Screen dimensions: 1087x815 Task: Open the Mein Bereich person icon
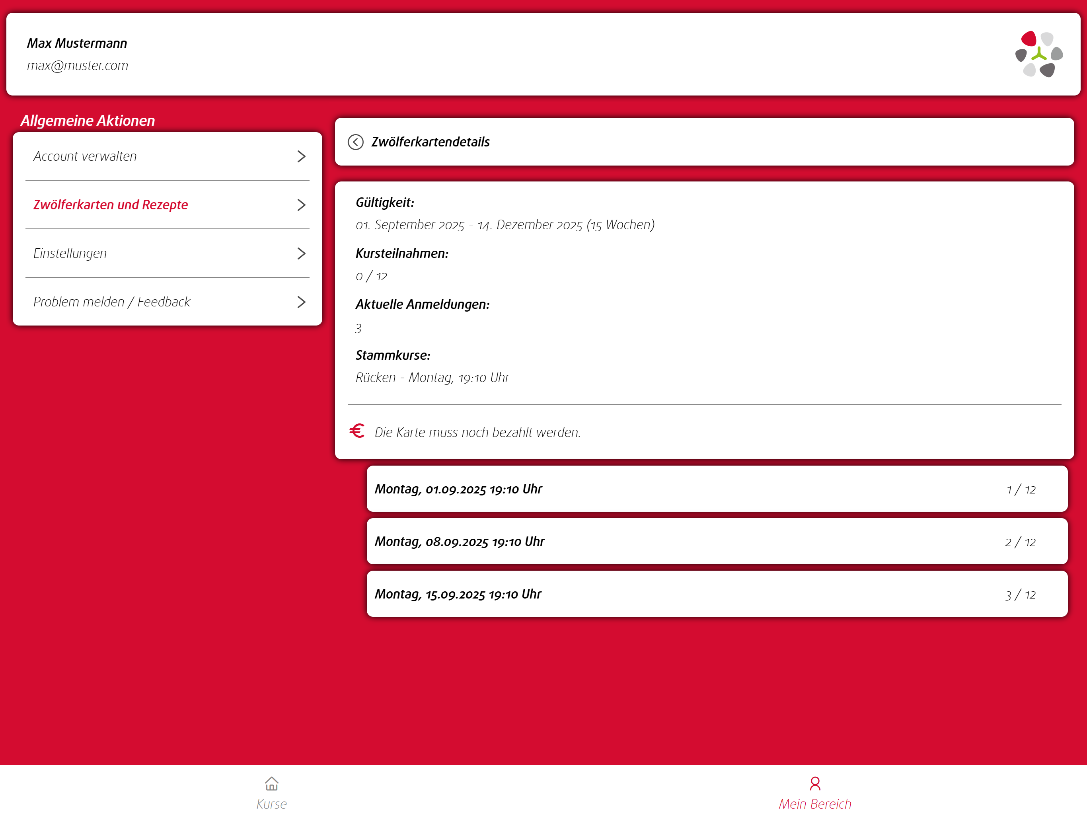click(x=815, y=783)
